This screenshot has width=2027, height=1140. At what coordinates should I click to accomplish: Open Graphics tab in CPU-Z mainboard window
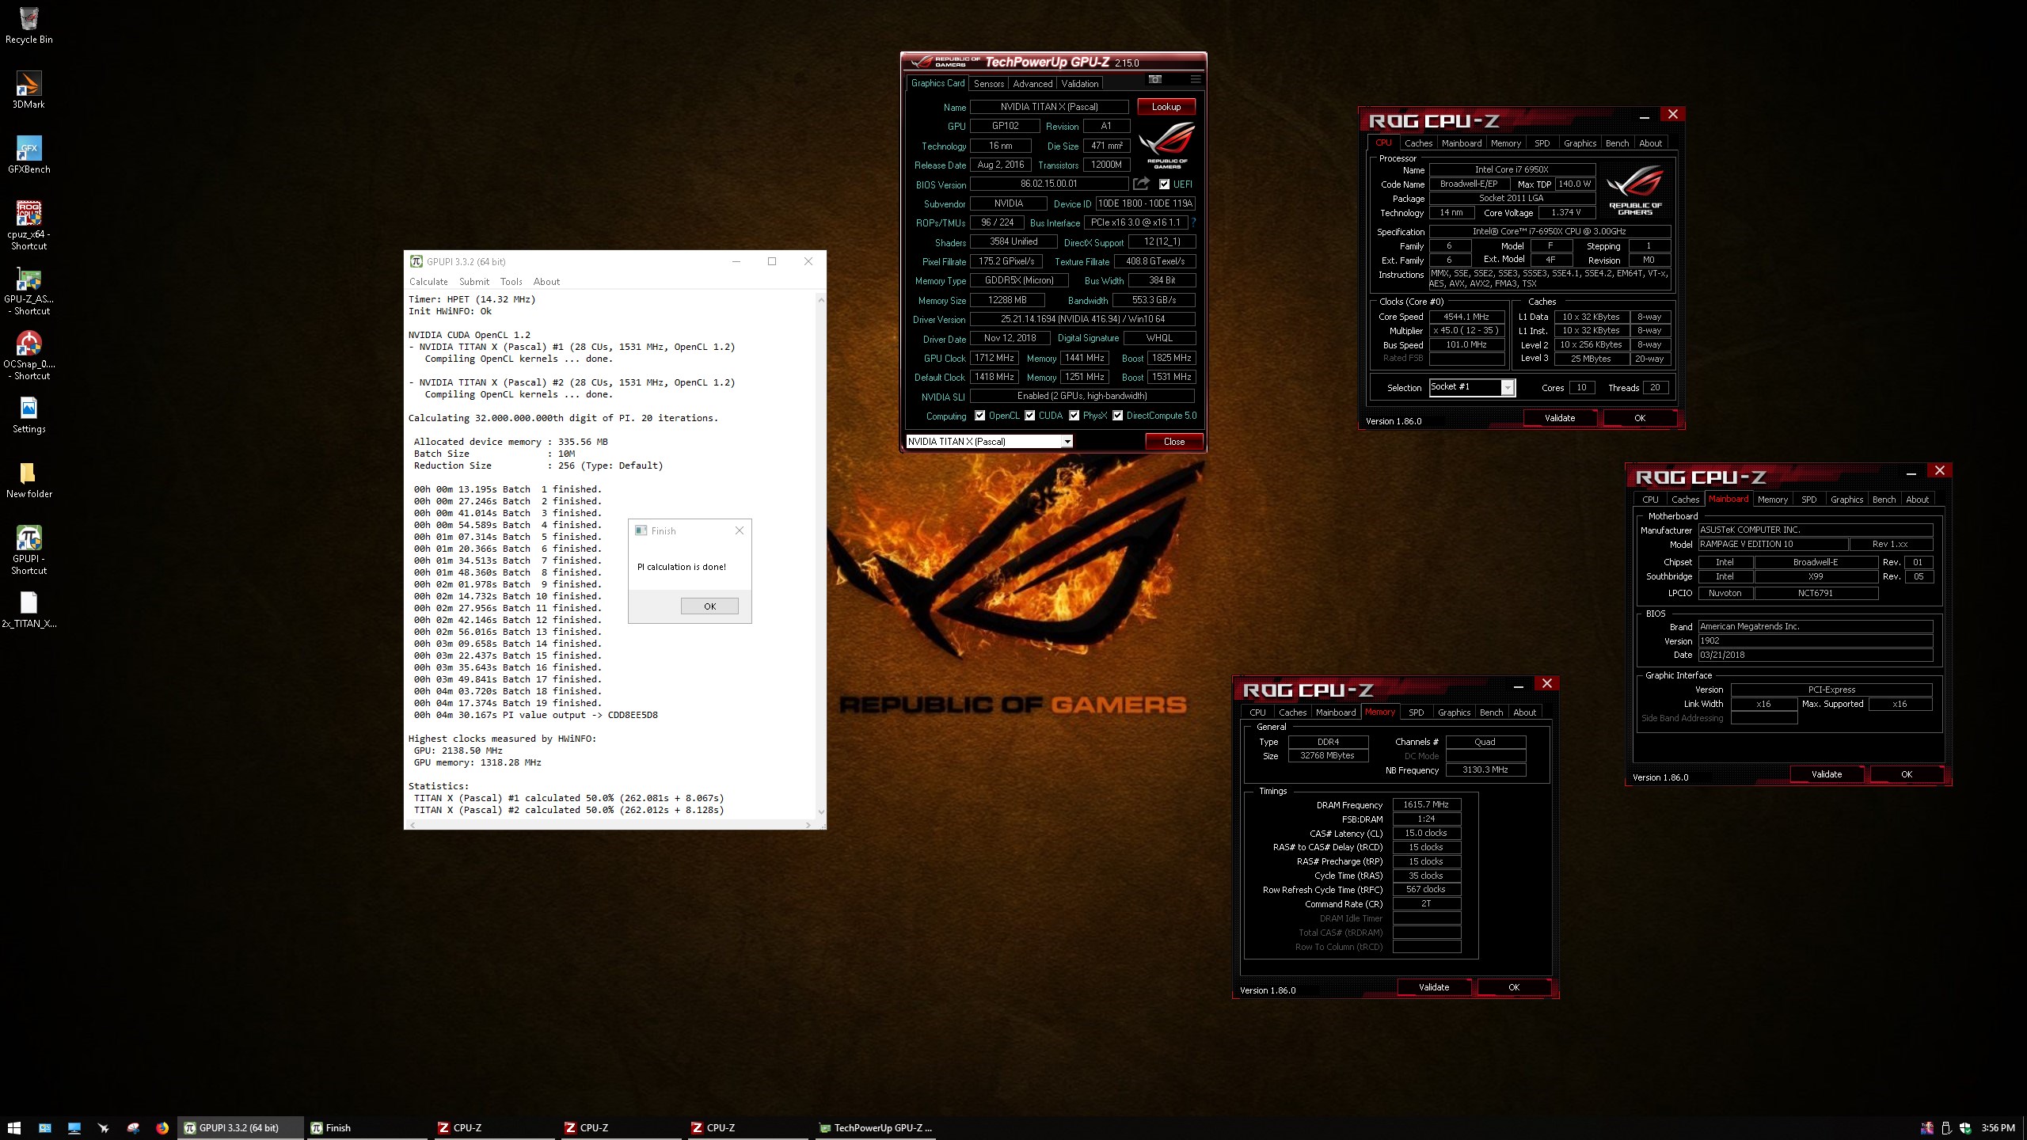tap(1846, 500)
